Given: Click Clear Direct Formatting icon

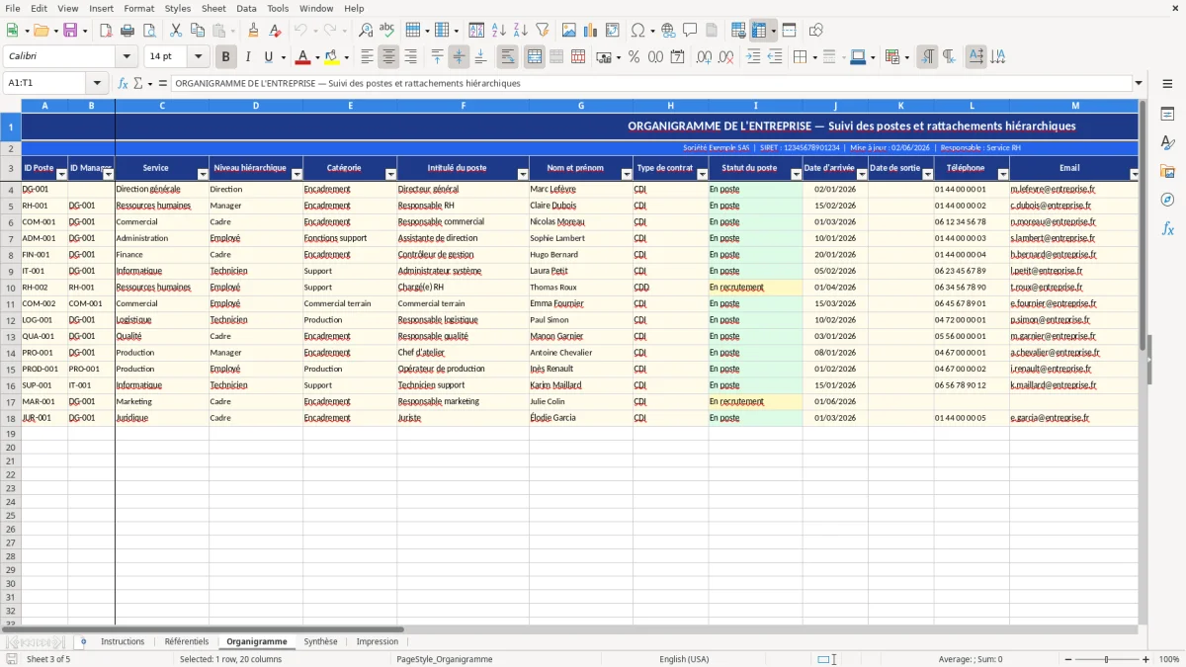Looking at the screenshot, I should coord(275,31).
